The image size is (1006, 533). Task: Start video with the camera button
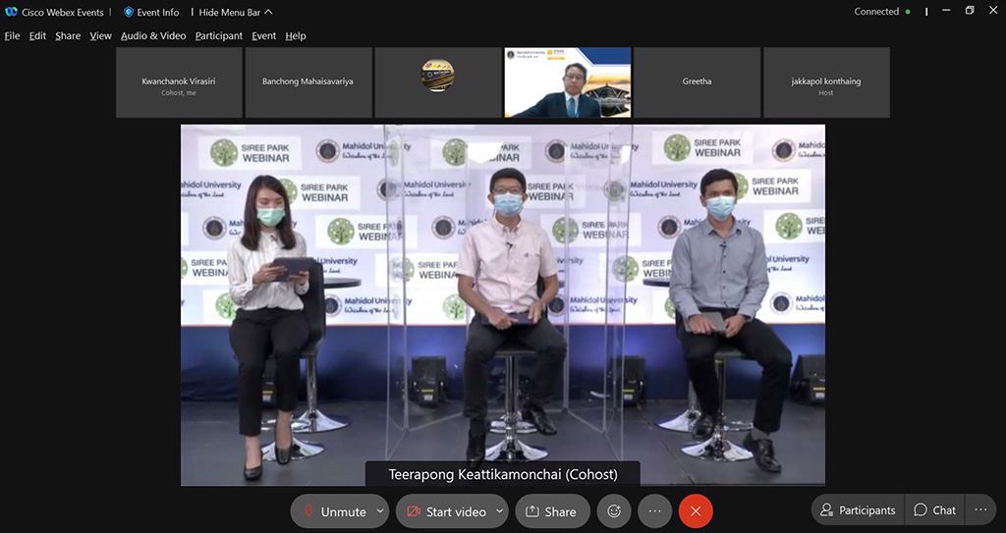click(x=445, y=511)
